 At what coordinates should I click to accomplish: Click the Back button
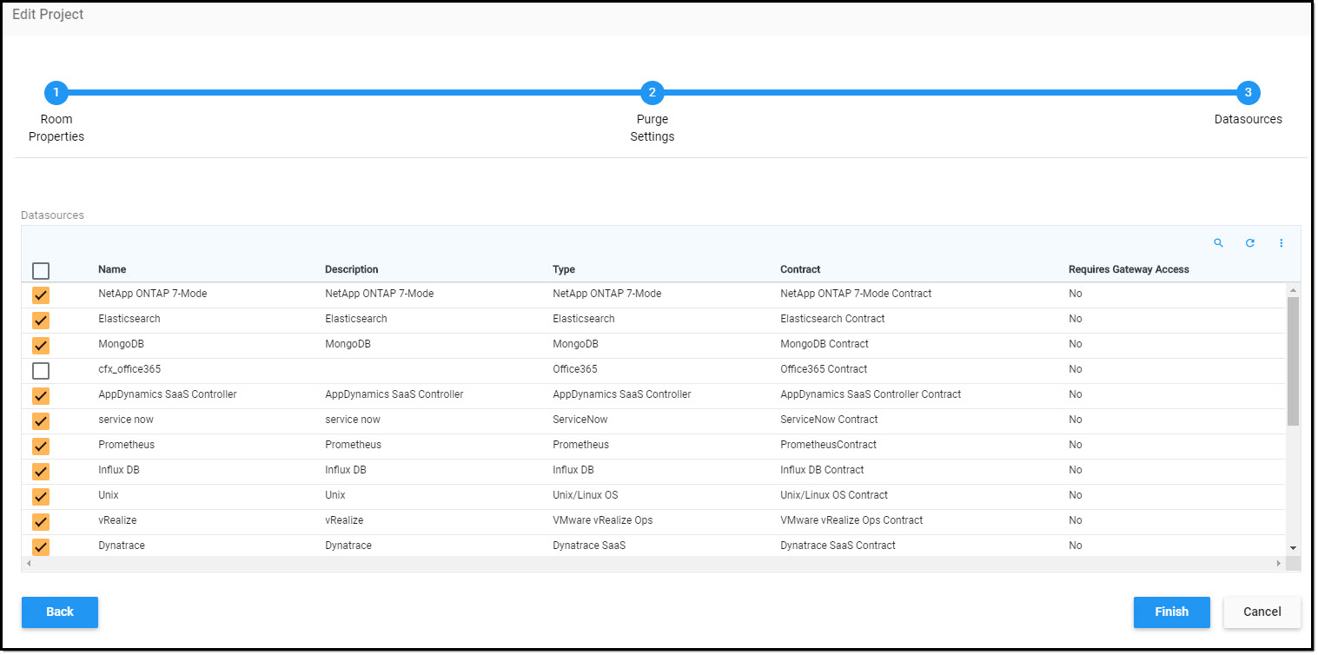[x=60, y=612]
